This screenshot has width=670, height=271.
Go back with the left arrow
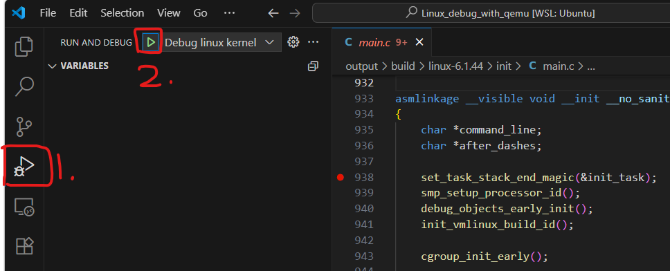(273, 13)
